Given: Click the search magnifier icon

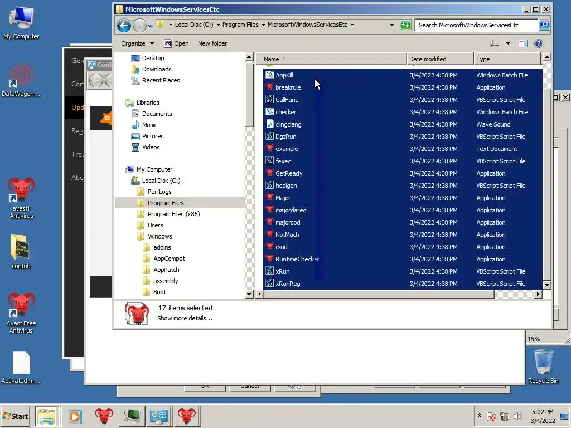Looking at the screenshot, I should click(544, 25).
